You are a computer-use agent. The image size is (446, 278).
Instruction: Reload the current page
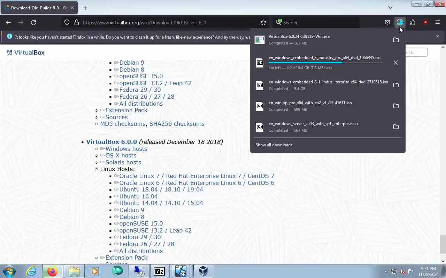(33, 22)
